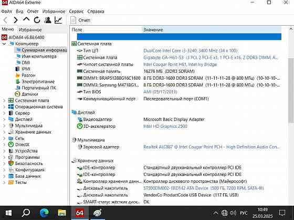Open File Explorer from taskbar
The image size is (294, 220).
[62, 213]
